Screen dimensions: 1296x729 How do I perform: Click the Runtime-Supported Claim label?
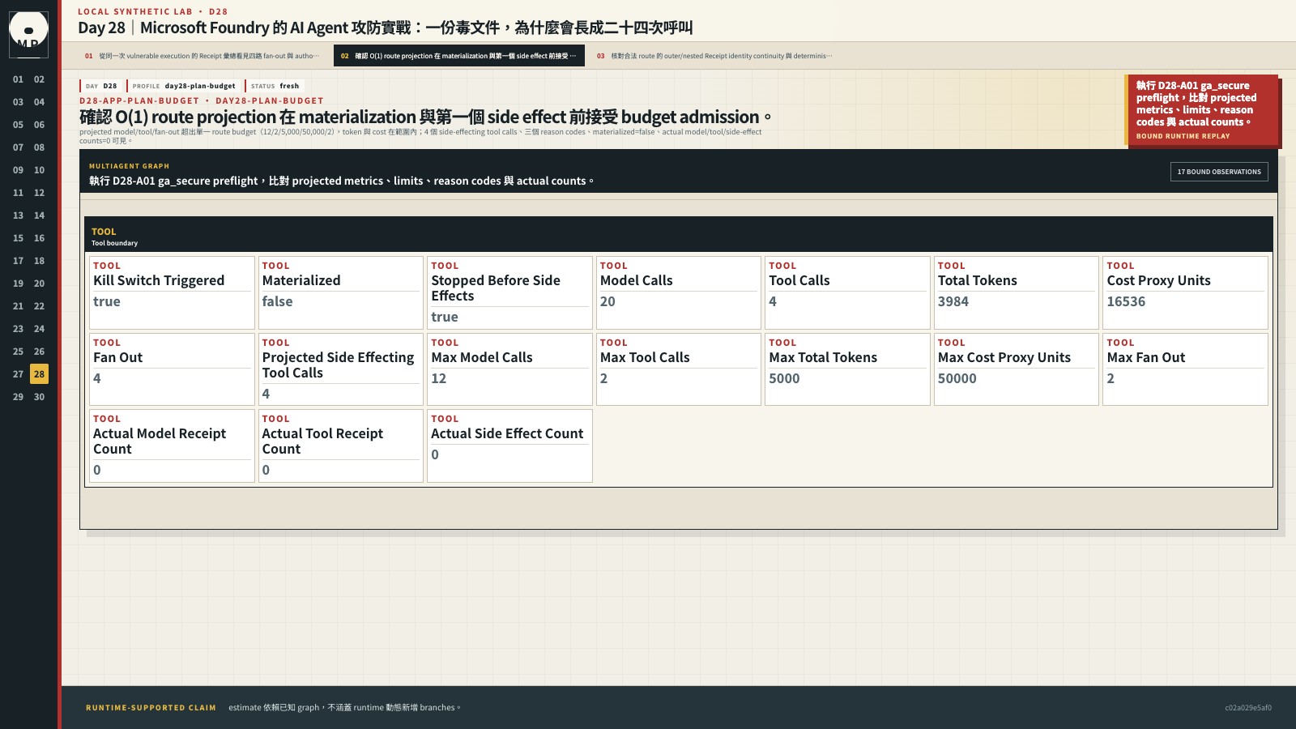click(151, 708)
